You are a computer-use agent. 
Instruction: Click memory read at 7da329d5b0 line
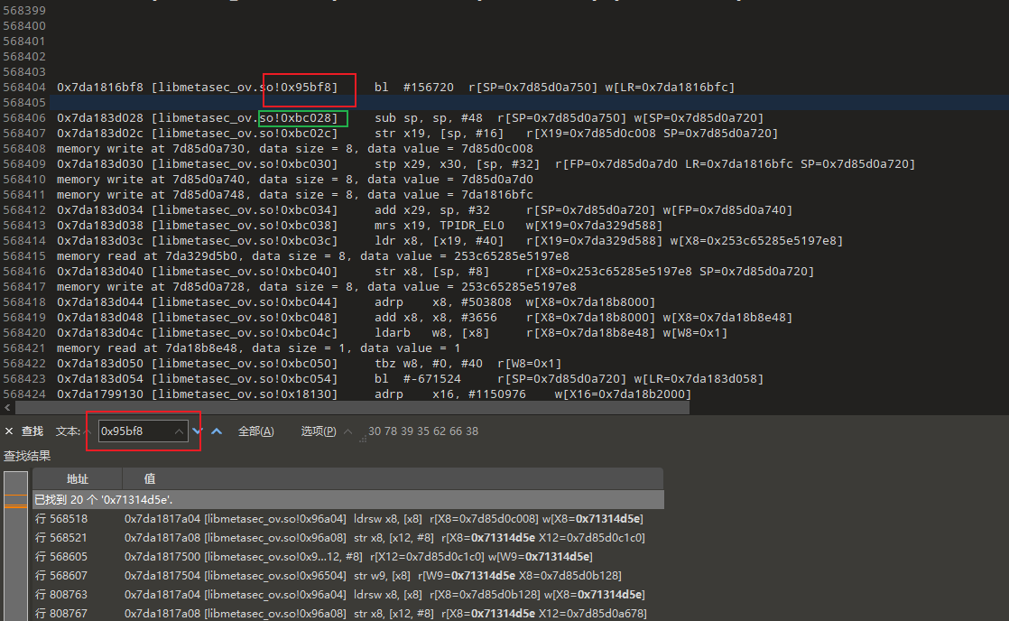pos(313,256)
